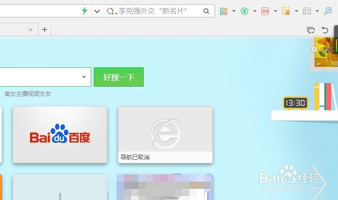This screenshot has height=200, width=338.
Task: Expand the page search box dropdown arrow
Action: [x=84, y=77]
